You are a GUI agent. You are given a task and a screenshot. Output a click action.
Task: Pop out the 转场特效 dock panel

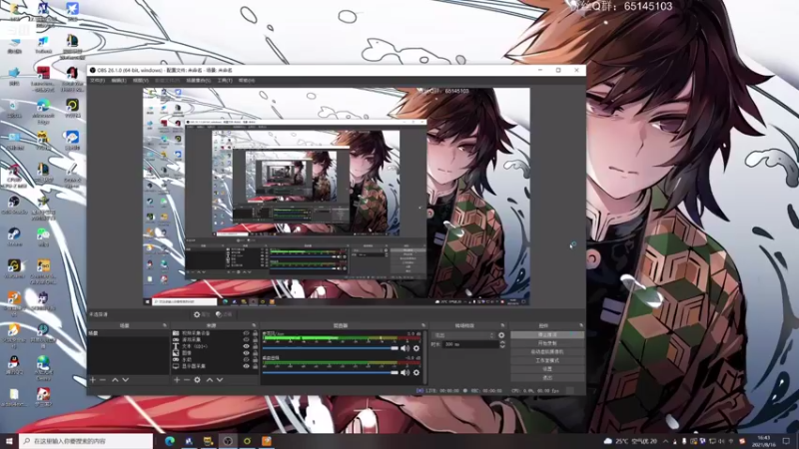pyautogui.click(x=502, y=325)
